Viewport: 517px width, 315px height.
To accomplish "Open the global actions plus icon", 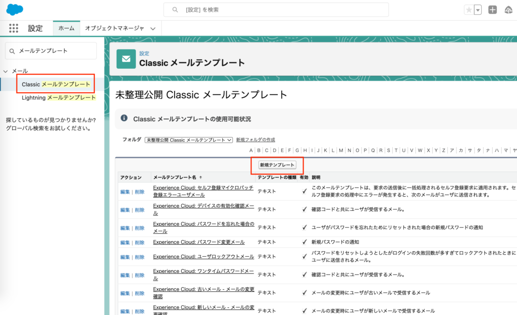I will [493, 10].
